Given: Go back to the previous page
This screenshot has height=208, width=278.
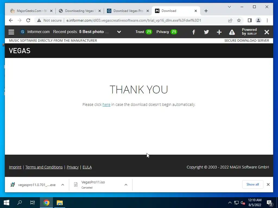Looking at the screenshot, I should point(11,20).
